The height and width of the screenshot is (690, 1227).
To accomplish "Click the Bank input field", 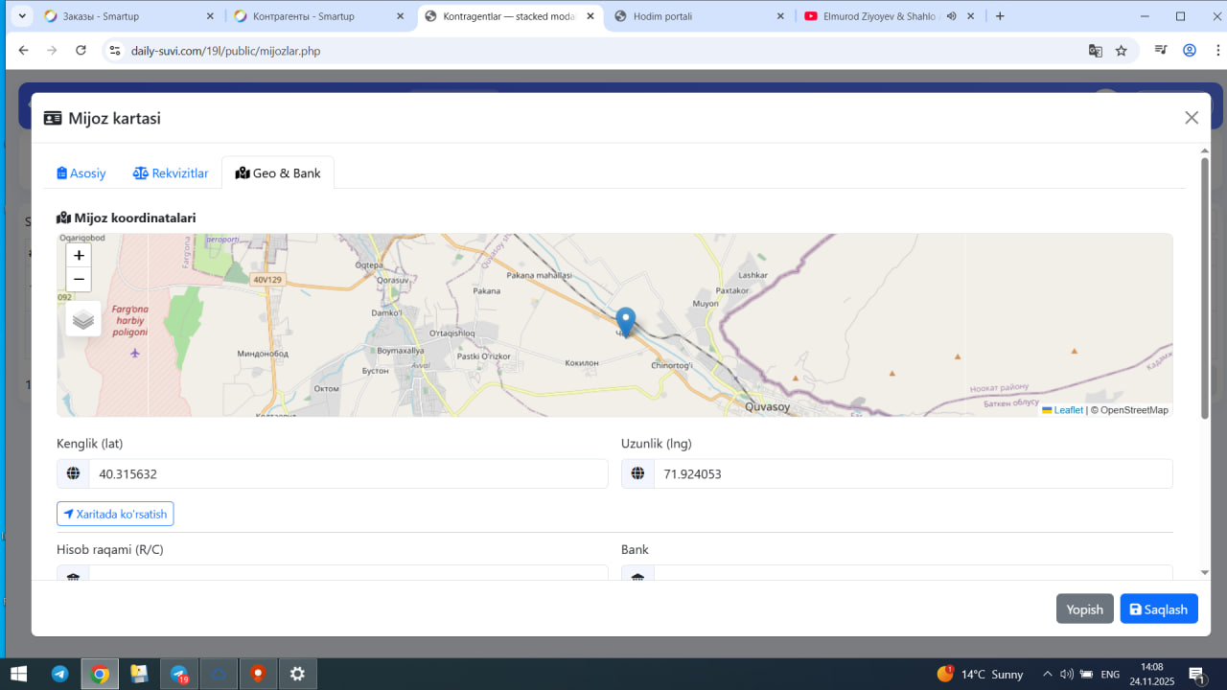I will pos(913,575).
